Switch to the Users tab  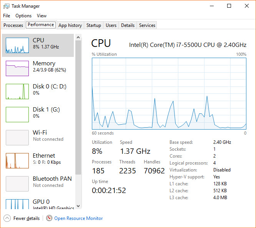pos(111,25)
